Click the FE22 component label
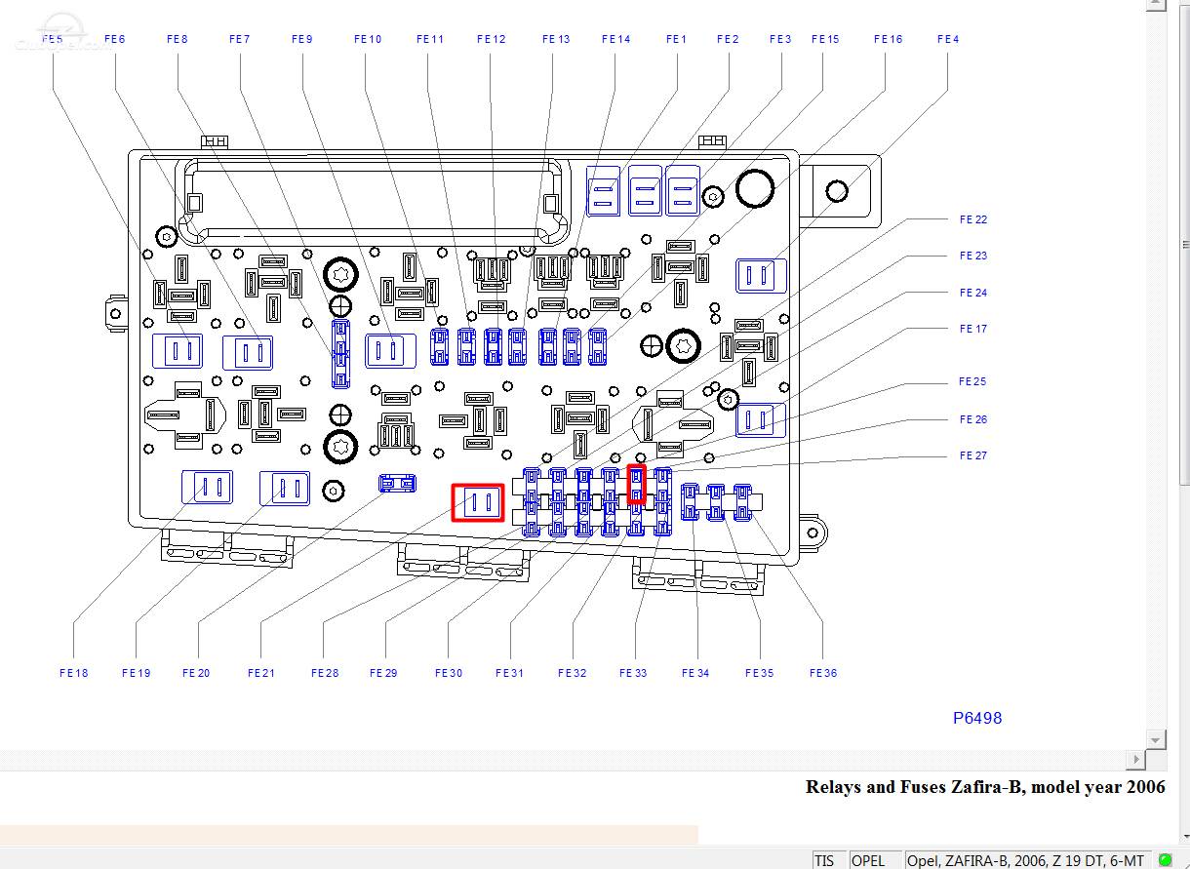The width and height of the screenshot is (1190, 869). (973, 219)
